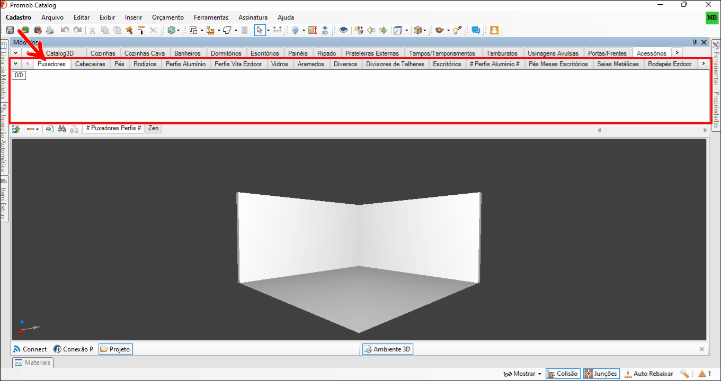Select the Rodízios sub-tab
Viewport: 721px width, 381px height.
[145, 64]
